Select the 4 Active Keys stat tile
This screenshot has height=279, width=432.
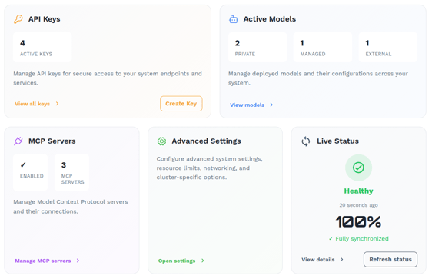[x=42, y=47]
